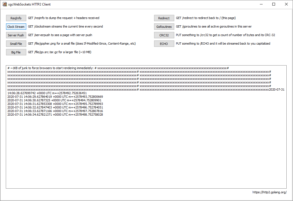The height and width of the screenshot is (201, 293).
Task: Click the "GET /file/go.src.tar.gz" description text
Action: coord(59,52)
